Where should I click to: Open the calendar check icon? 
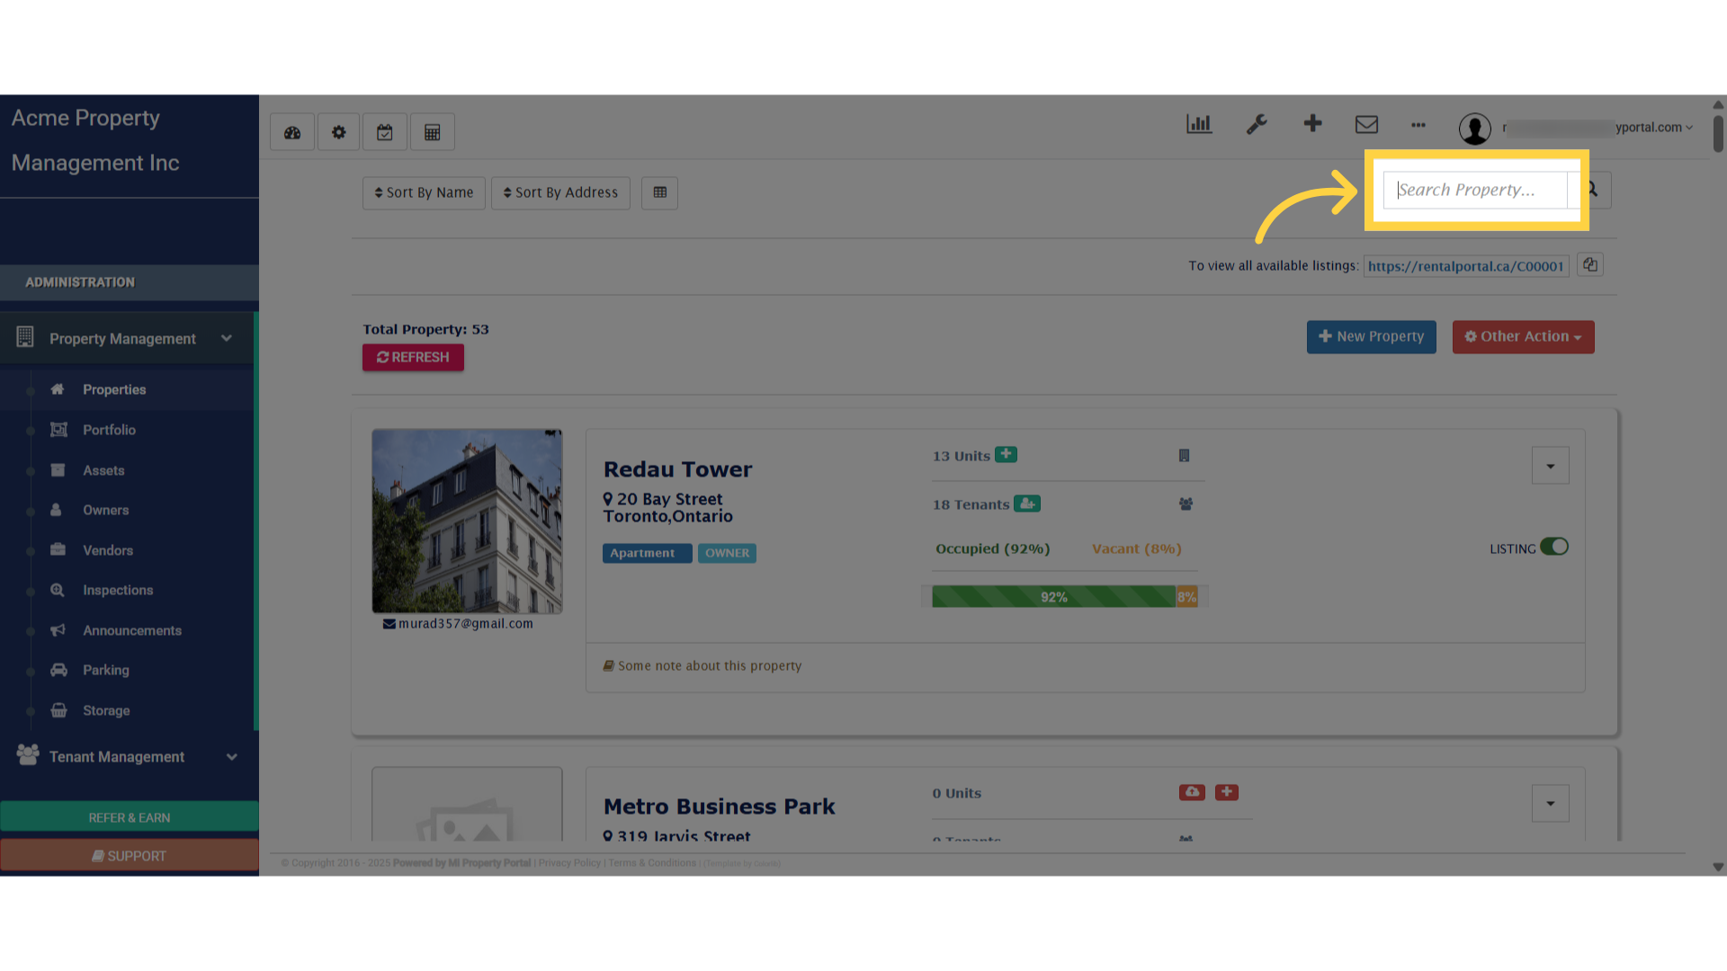click(x=385, y=132)
